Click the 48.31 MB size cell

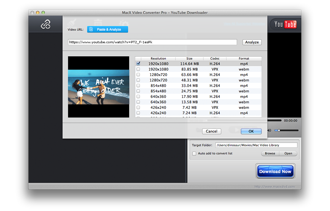click(x=189, y=80)
